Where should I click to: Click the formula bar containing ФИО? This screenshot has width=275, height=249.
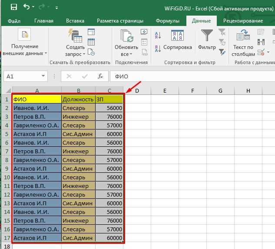(192, 76)
